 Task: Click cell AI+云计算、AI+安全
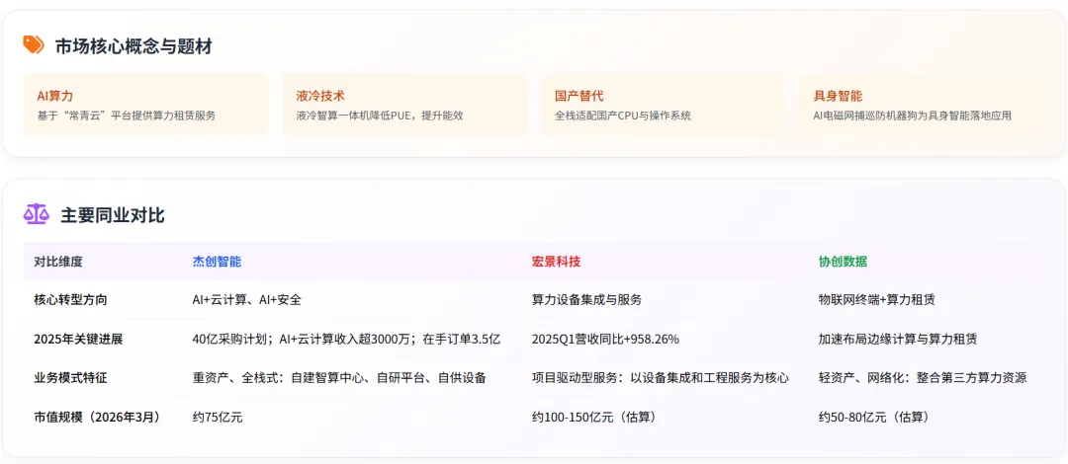click(x=247, y=299)
